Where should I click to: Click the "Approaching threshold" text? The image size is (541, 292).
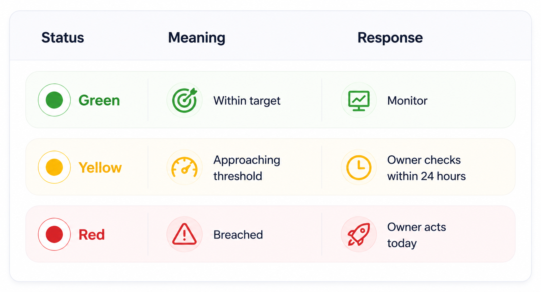coord(247,168)
